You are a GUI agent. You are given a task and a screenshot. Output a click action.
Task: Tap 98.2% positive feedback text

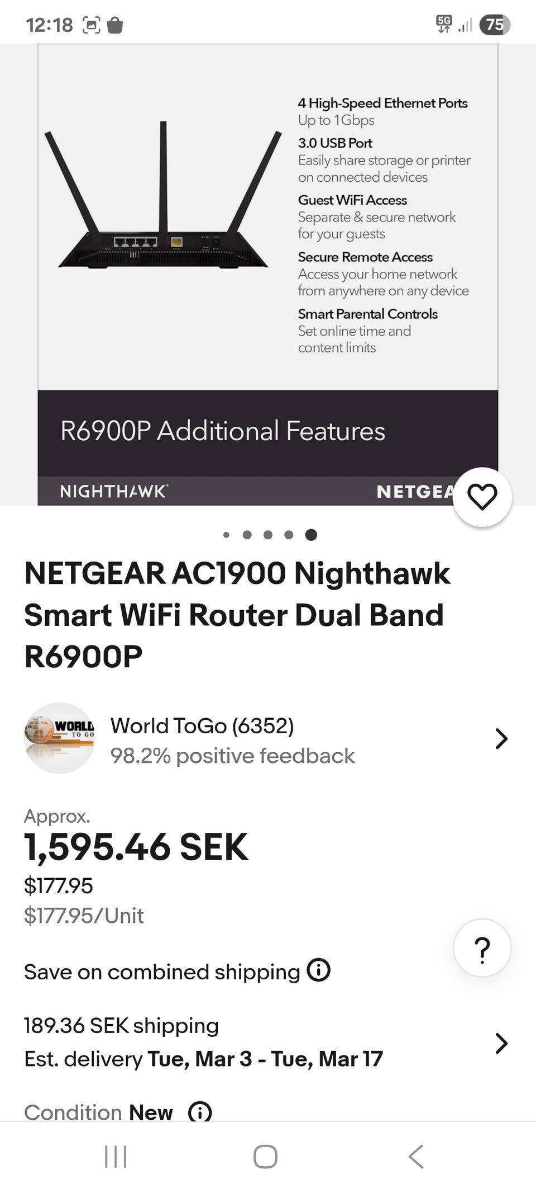pos(232,756)
